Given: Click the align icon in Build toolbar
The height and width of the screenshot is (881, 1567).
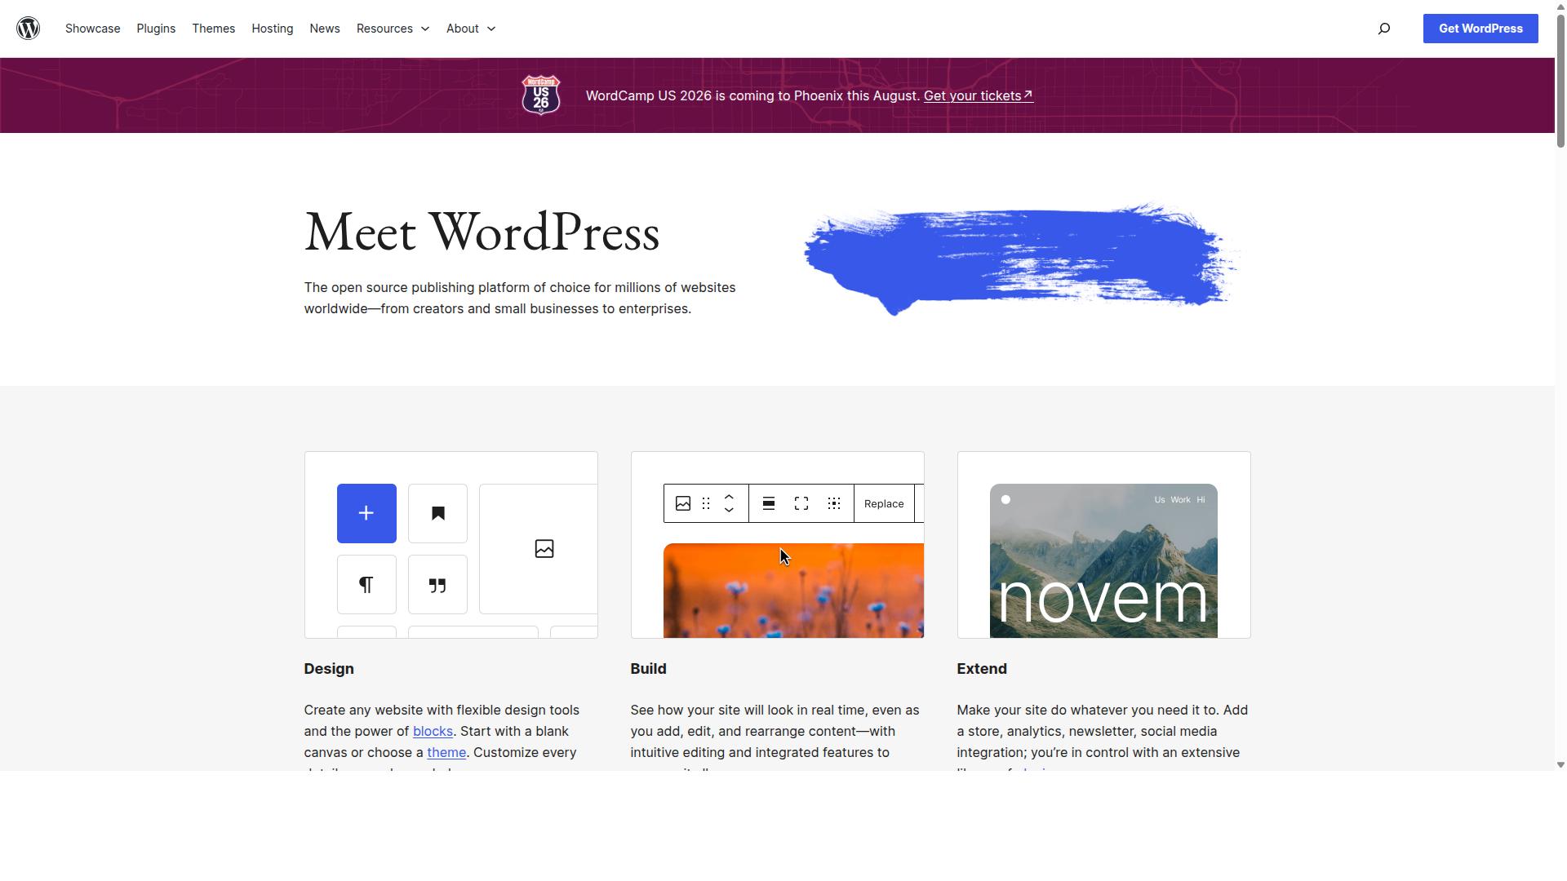Looking at the screenshot, I should (769, 503).
